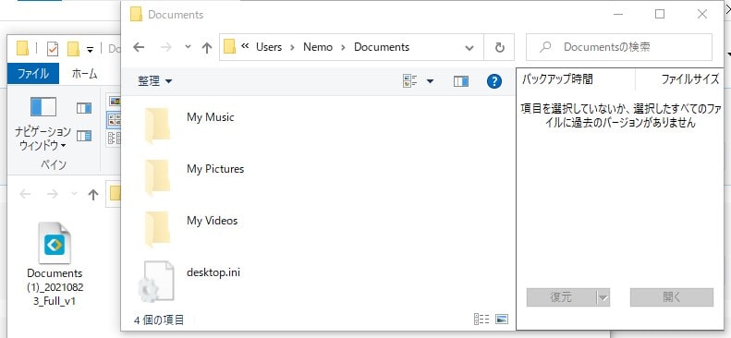Click folder icon in back window quick access
731x338 pixels.
(x=22, y=48)
